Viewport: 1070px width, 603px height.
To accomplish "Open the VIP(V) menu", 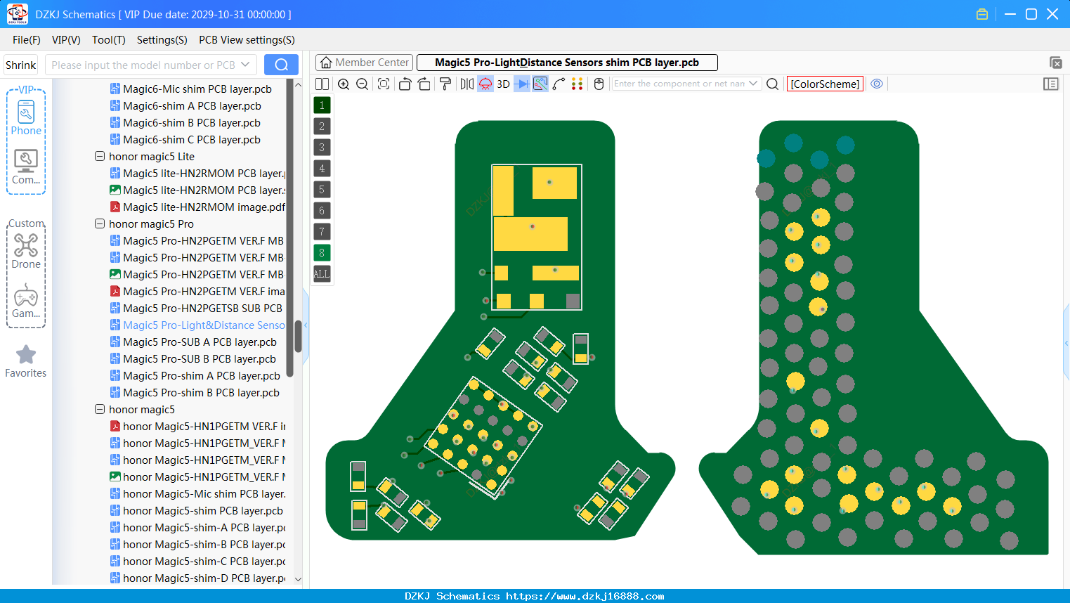I will pos(66,40).
